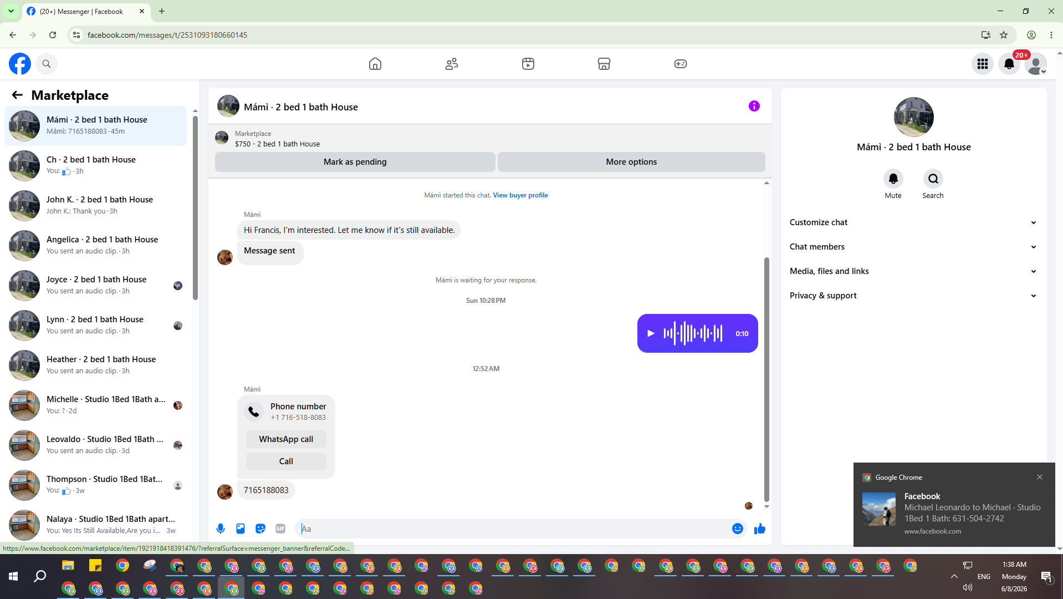
Task: Open Heather conversation
Action: (96, 365)
